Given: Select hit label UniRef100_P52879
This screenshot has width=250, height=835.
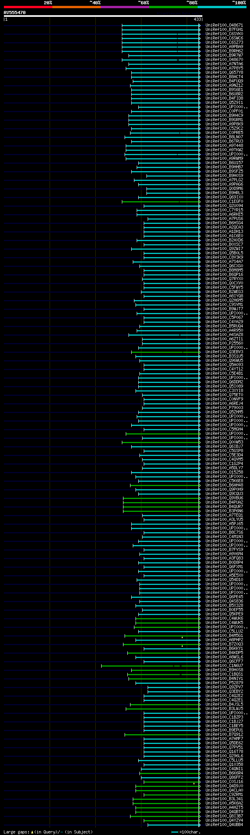Looking at the screenshot, I should [224, 683].
